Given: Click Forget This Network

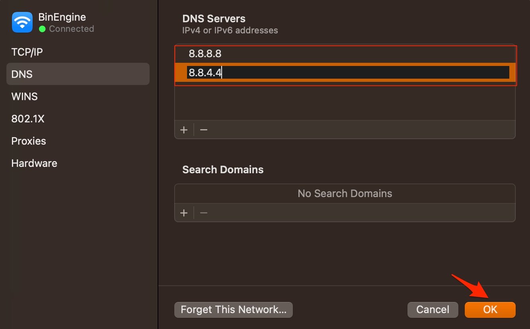Looking at the screenshot, I should click(233, 310).
